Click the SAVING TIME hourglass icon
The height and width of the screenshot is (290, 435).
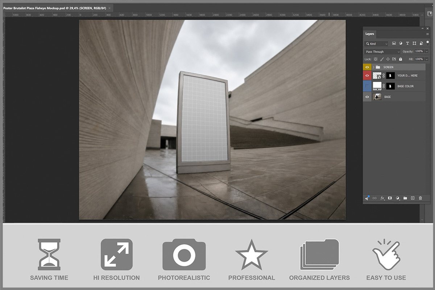[x=49, y=254]
